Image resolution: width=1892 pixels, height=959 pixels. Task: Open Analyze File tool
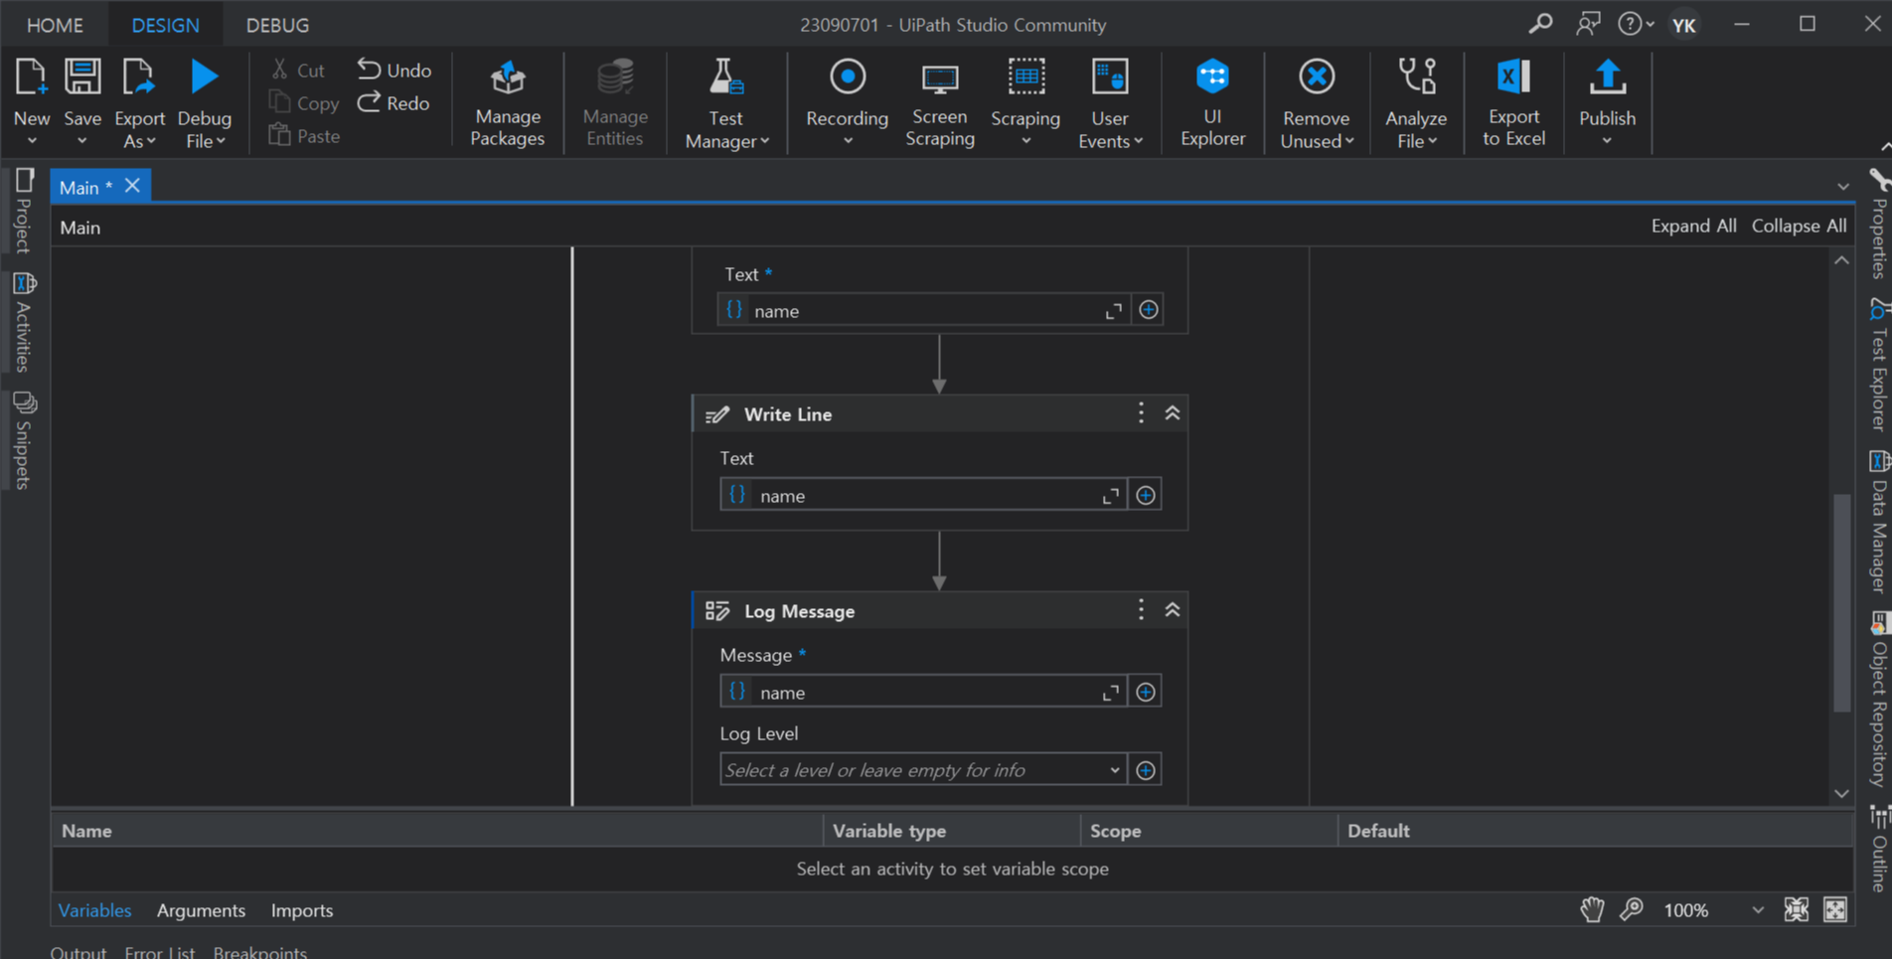tap(1416, 102)
